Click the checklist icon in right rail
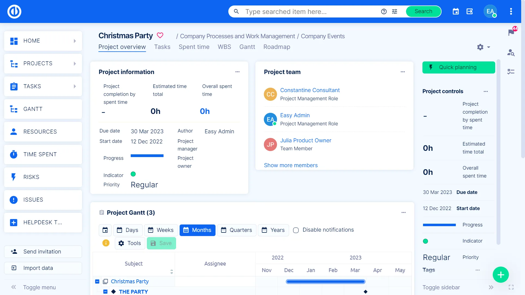525x295 pixels. pyautogui.click(x=511, y=72)
